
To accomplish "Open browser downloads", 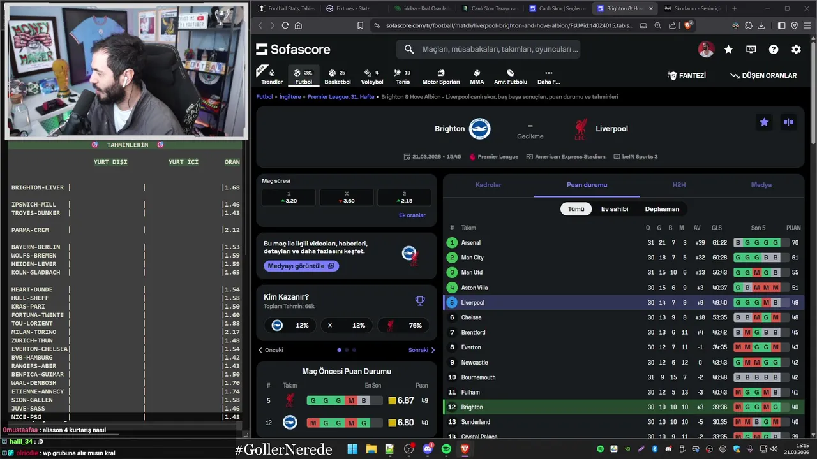I will (x=761, y=25).
